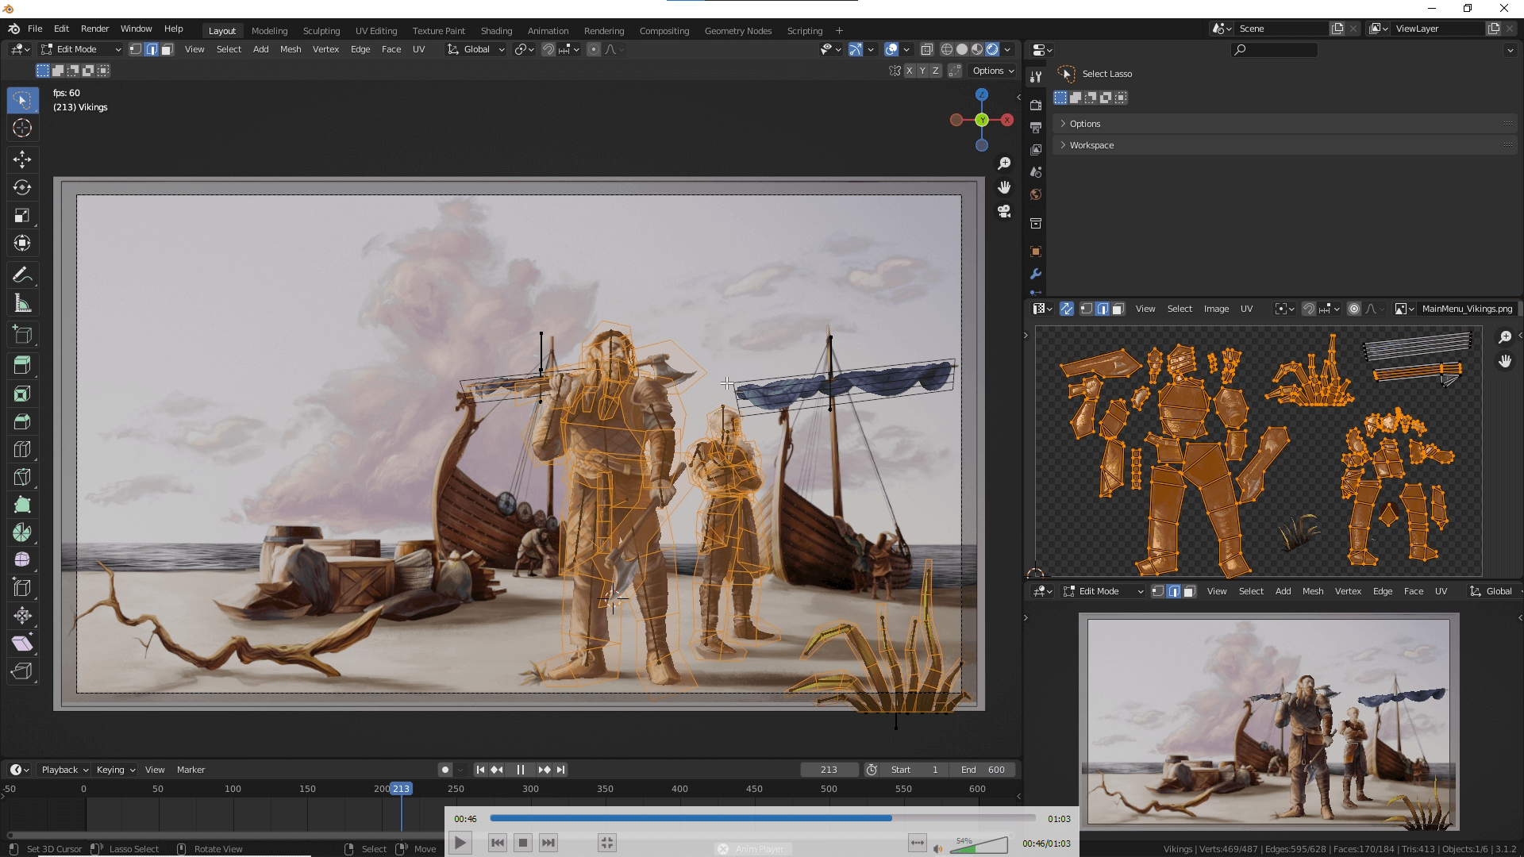Open the Mesh menu
This screenshot has width=1524, height=857.
pos(291,49)
